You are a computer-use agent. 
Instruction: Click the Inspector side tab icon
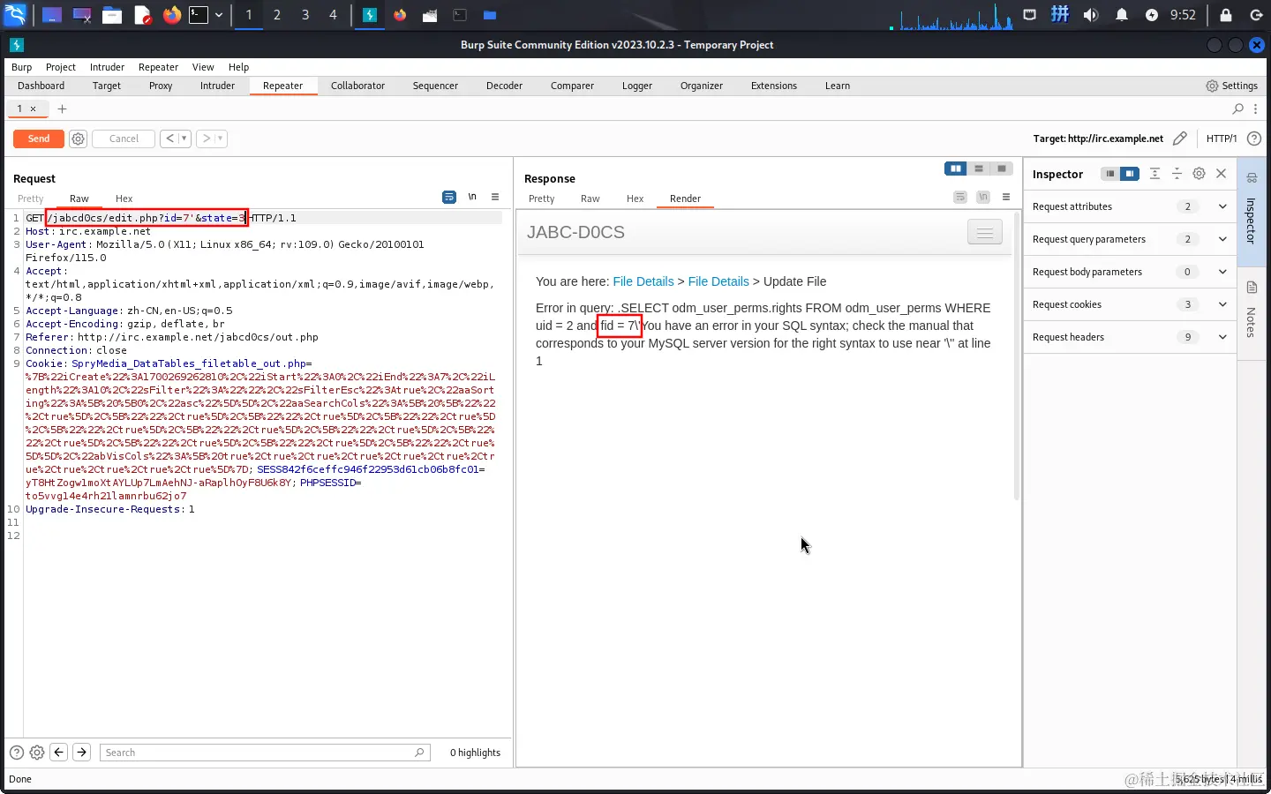pos(1252,178)
